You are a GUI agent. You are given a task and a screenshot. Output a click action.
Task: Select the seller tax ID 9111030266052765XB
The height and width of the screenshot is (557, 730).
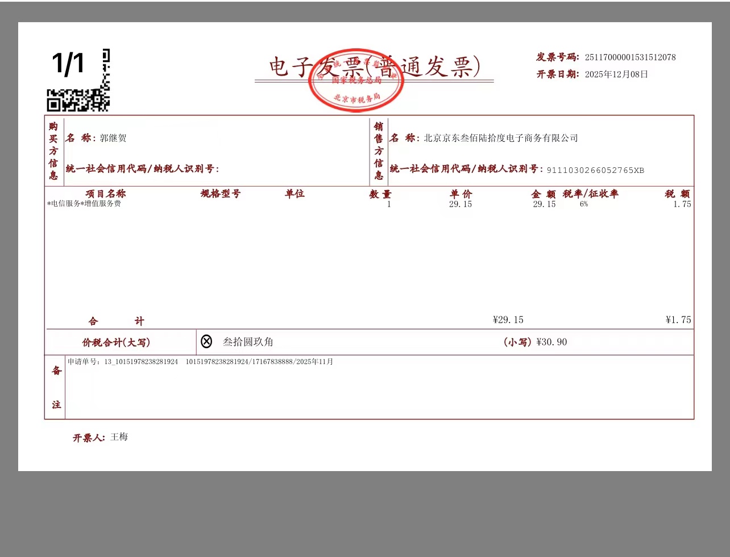pyautogui.click(x=595, y=170)
